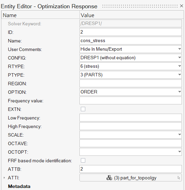Screen dimensions: 185x190
Task: Click the dotted panel drag handle
Action: [x=140, y=6]
